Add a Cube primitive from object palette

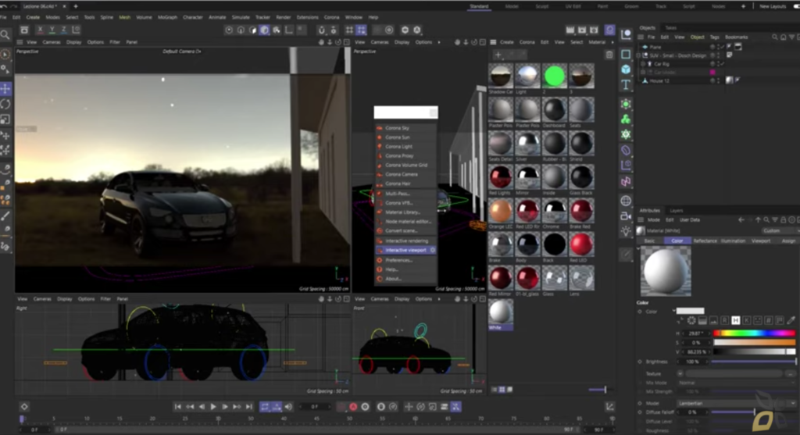(626, 70)
